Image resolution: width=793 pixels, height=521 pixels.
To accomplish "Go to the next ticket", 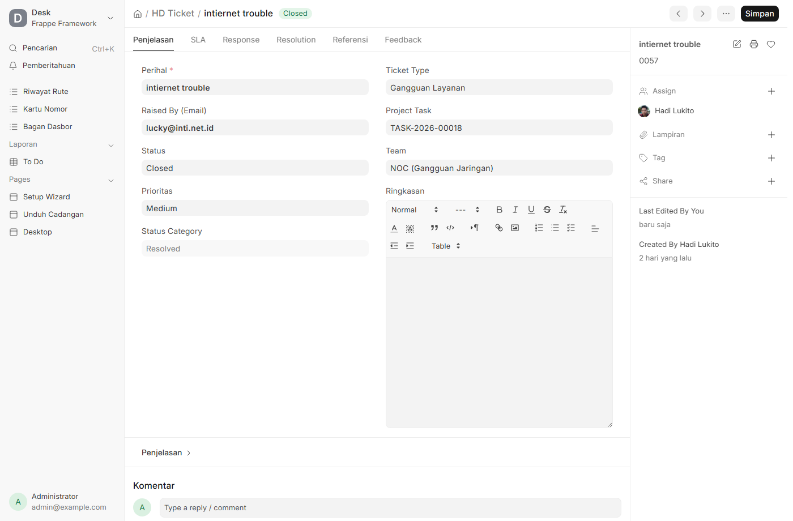I will (x=702, y=14).
